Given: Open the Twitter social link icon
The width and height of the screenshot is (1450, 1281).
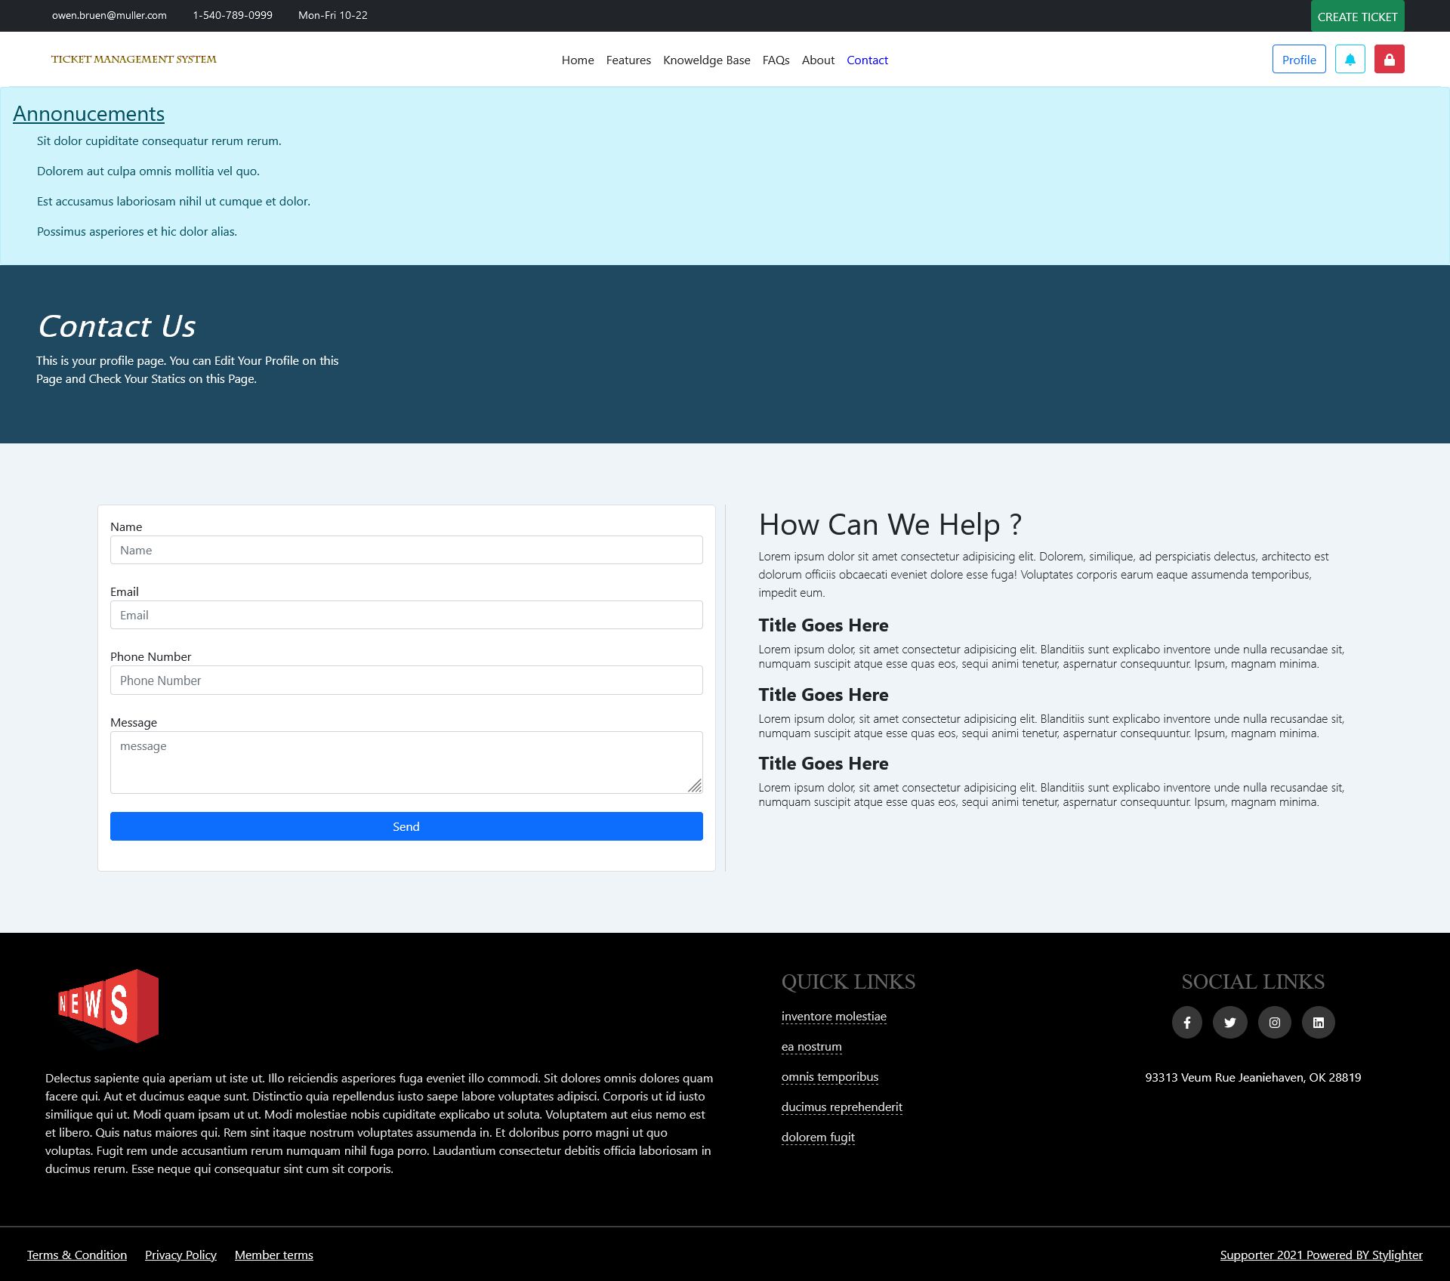Looking at the screenshot, I should tap(1229, 1023).
